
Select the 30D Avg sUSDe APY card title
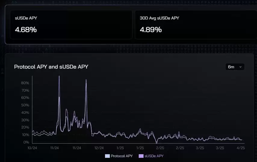pos(159,18)
